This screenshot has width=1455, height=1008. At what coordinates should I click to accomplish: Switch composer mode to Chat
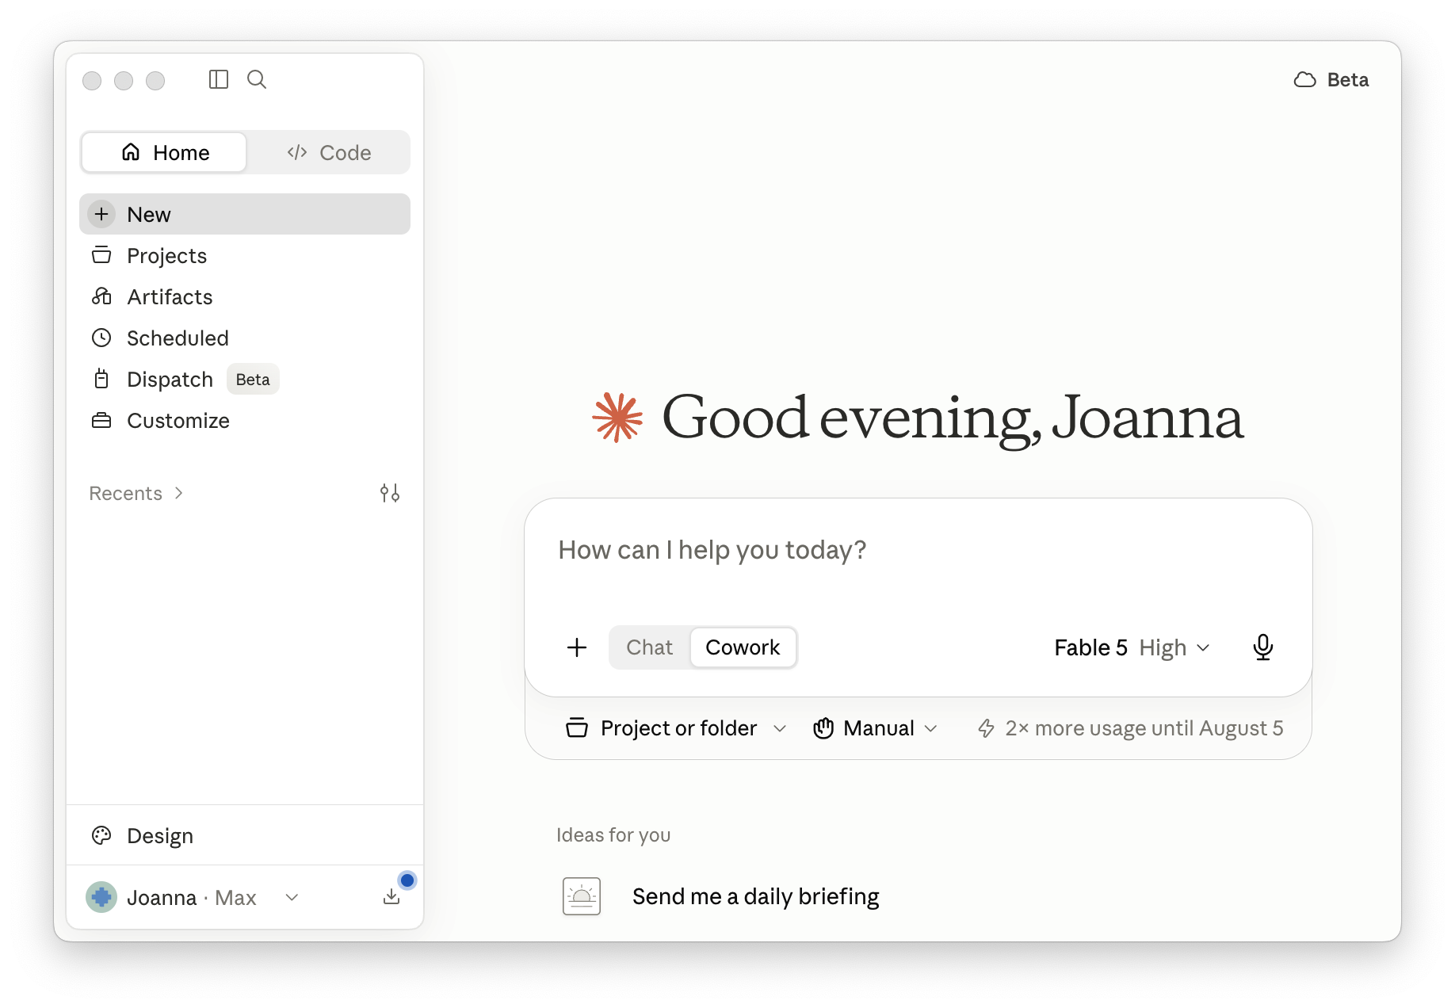click(649, 647)
